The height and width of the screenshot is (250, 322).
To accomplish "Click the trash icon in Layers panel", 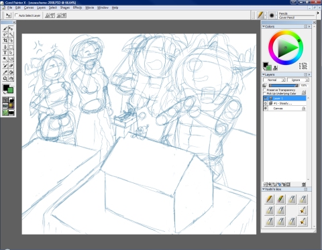I will click(303, 184).
